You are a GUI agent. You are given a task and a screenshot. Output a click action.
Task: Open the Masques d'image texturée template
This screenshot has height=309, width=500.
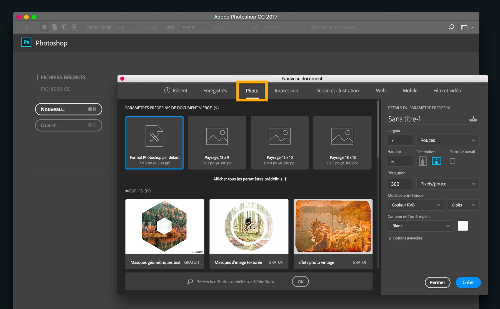point(249,234)
